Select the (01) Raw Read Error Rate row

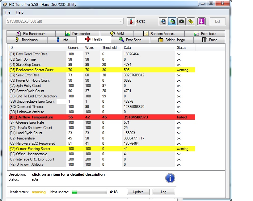[102, 54]
